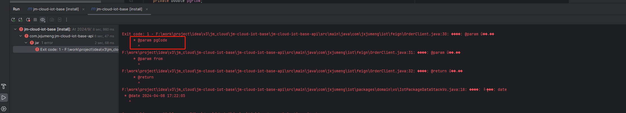This screenshot has width=626, height=113.
Task: Open the Services hexagon tool window
Action: (x=4, y=109)
